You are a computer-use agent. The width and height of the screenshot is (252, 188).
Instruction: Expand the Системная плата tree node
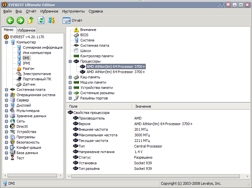(6, 90)
